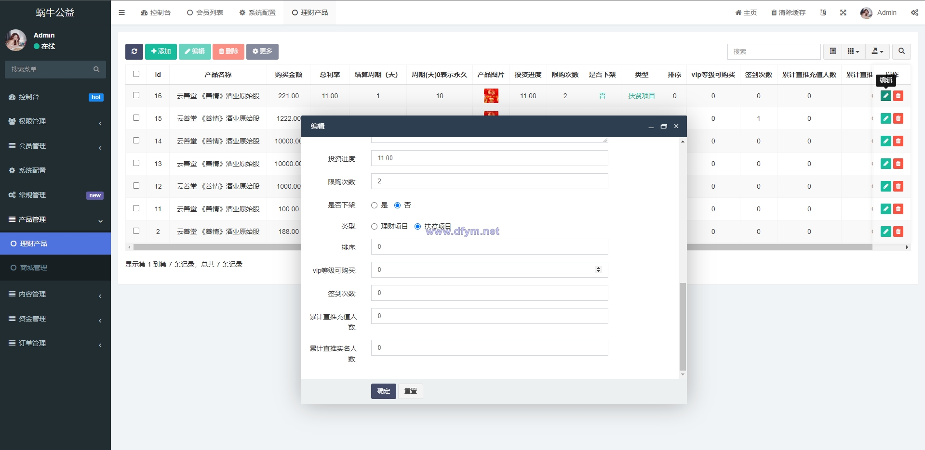Expand 会员管理 sidebar menu
Screen dimensions: 925x450
tap(55, 146)
